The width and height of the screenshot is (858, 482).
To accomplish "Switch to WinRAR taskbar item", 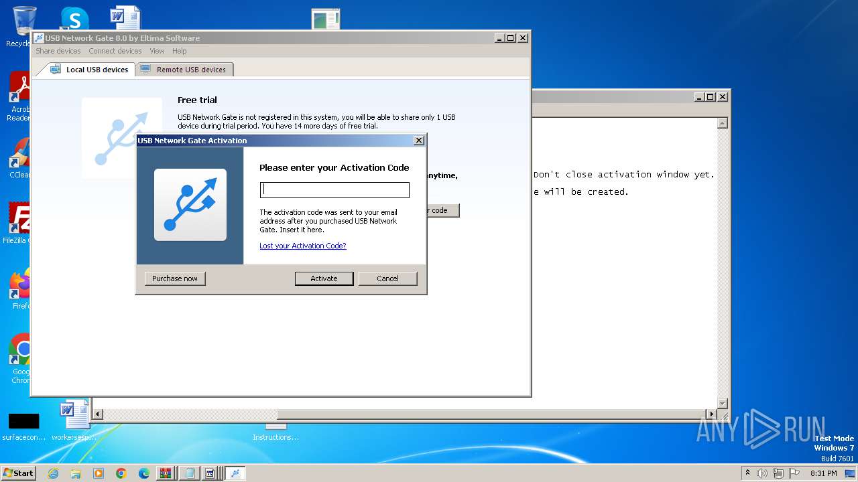I will [166, 473].
